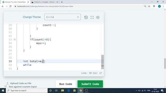The width and height of the screenshot is (166, 93).
Task: Open the OBS recorder taskbar icon
Action: (x=86, y=91)
